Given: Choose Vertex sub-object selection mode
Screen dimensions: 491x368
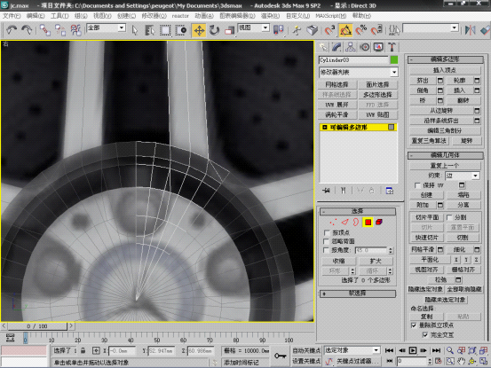Looking at the screenshot, I should [x=333, y=223].
